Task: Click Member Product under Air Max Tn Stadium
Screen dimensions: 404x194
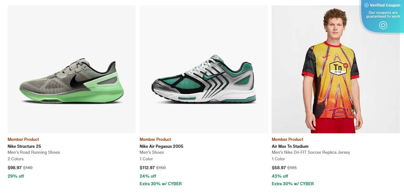Action: [287, 139]
